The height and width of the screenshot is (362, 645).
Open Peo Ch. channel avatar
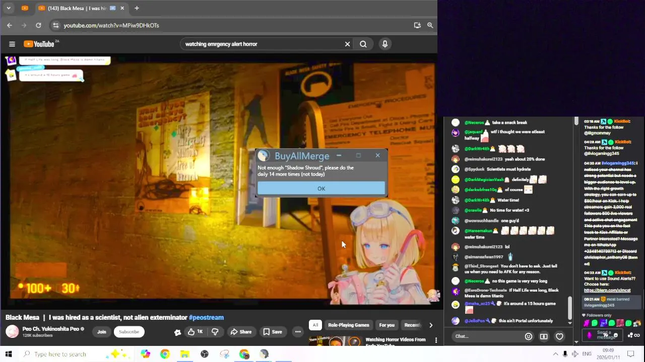coord(12,331)
